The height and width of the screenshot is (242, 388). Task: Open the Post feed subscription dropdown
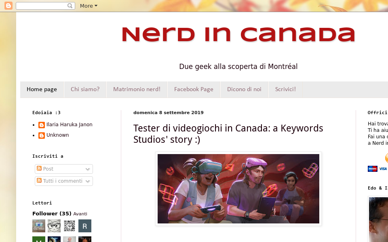click(88, 169)
